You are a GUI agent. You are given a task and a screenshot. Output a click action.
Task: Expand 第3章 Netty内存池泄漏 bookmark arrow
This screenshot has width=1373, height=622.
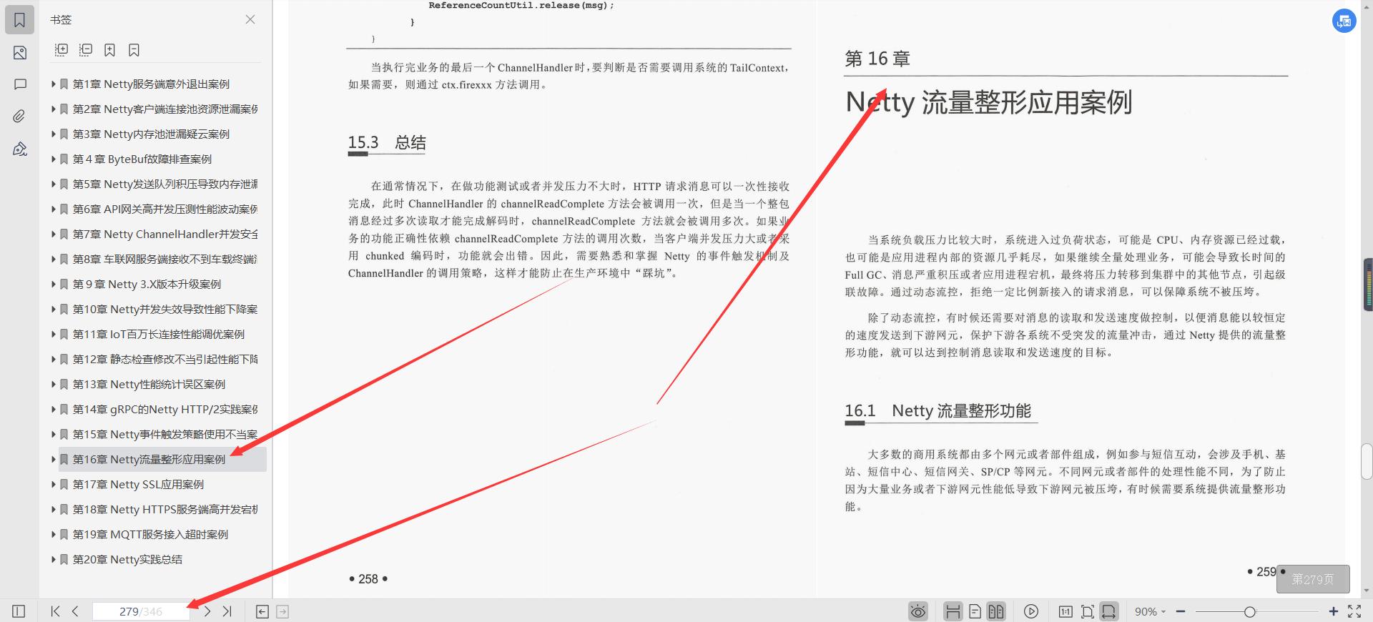pos(54,134)
